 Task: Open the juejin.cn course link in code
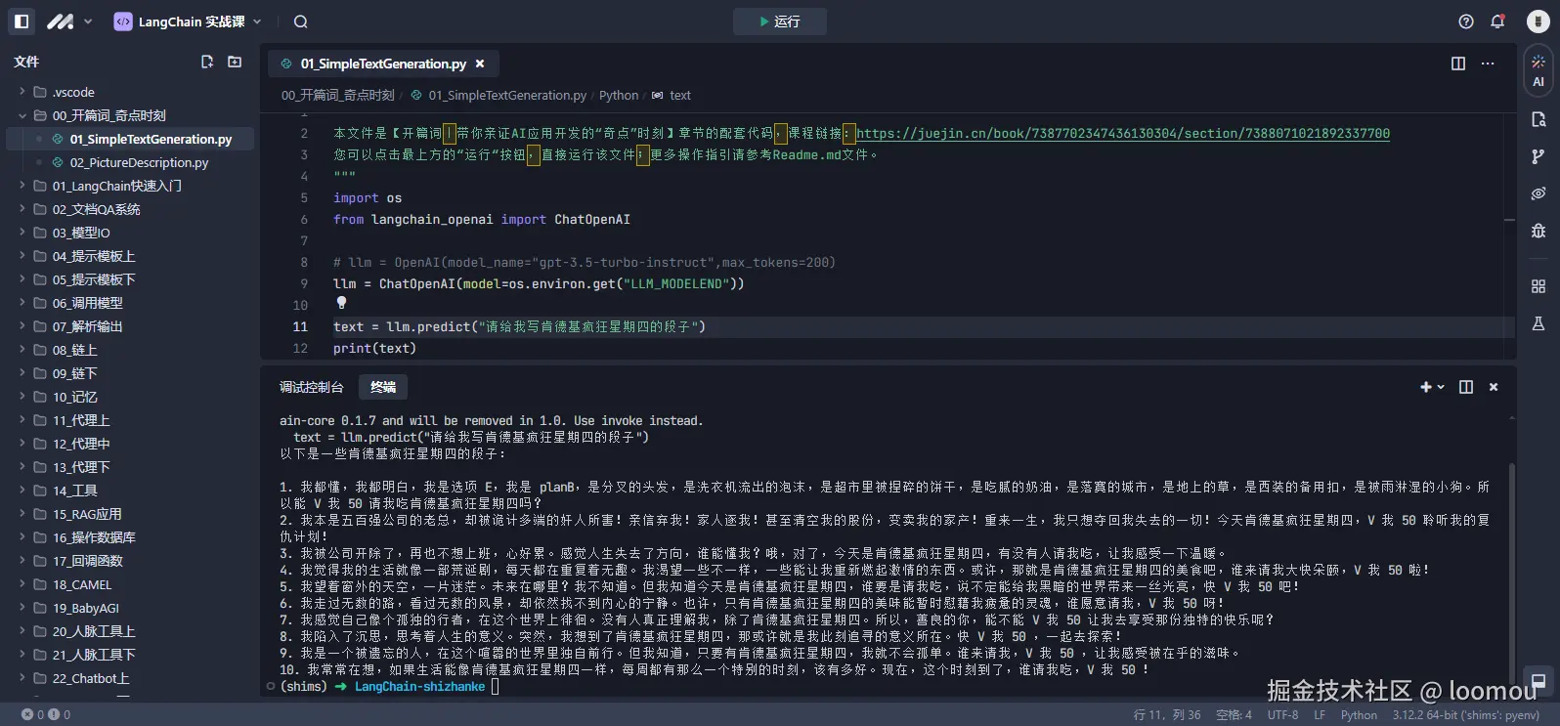[x=1122, y=133]
